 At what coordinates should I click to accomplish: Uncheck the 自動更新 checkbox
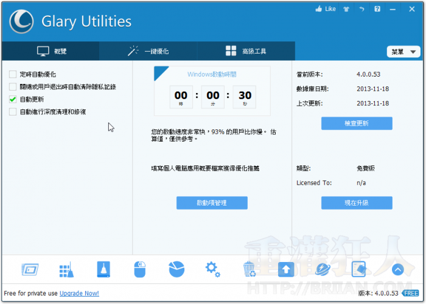[x=13, y=99]
